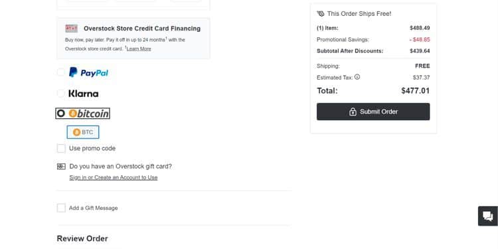Viewport: 498px width, 249px height.
Task: Click the bitcoin logo
Action: [x=88, y=114]
